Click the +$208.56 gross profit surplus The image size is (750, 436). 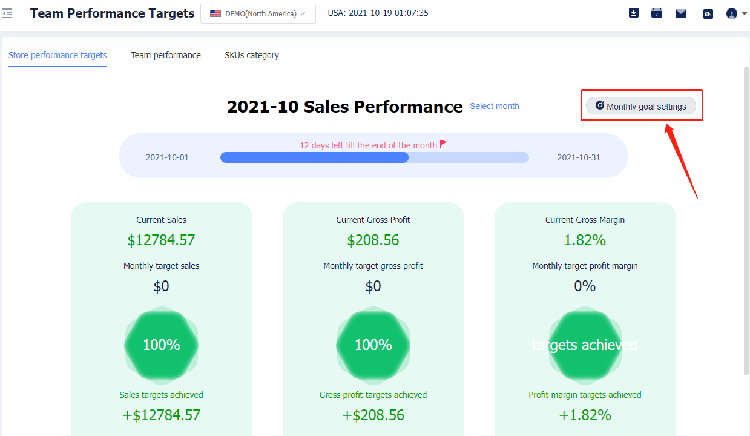[373, 415]
